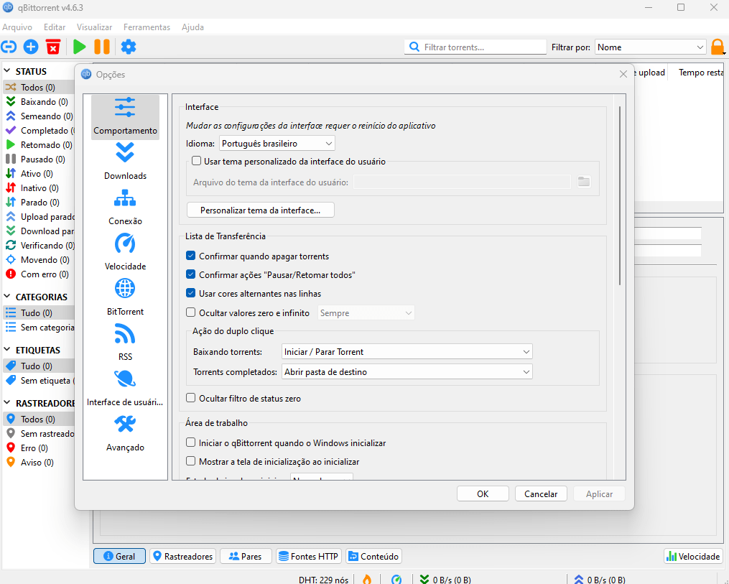Uncheck Confirmar ações Pausar/Retomar todos

tap(190, 275)
